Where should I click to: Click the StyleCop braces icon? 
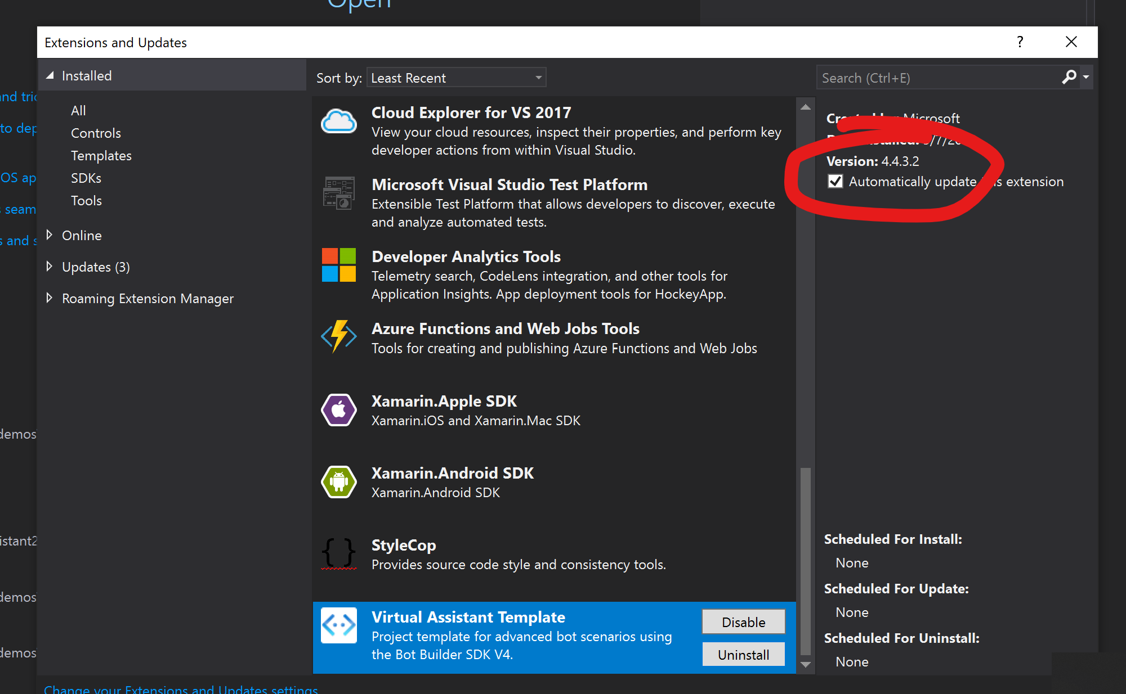[337, 554]
